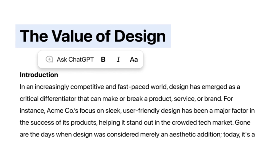Toggle bold formatting with the B button

pos(103,60)
